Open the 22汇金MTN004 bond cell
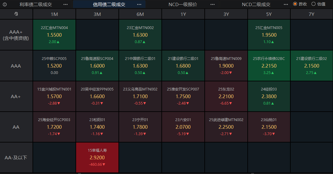Screen dimensions: 333x174 pyautogui.click(x=54, y=35)
